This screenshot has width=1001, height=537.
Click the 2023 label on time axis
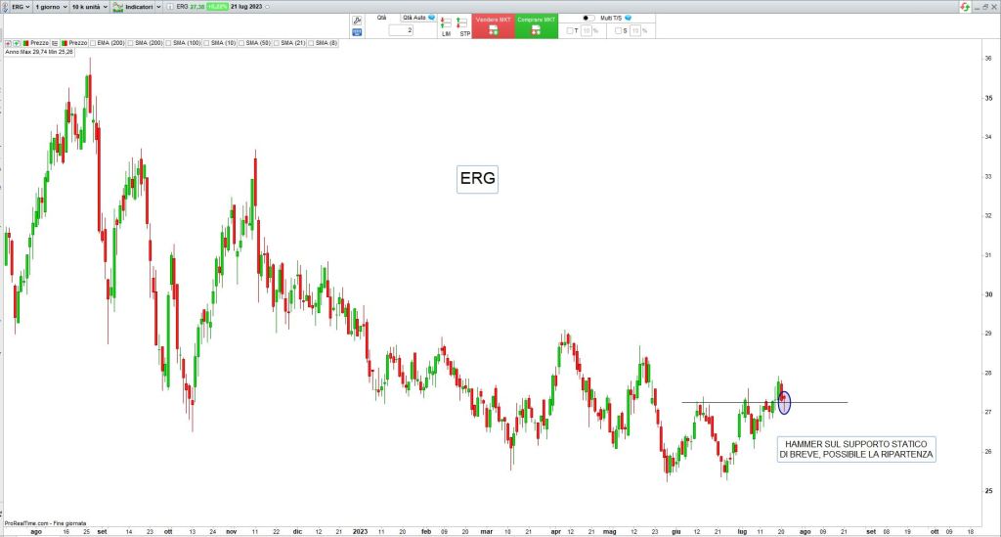[x=360, y=532]
